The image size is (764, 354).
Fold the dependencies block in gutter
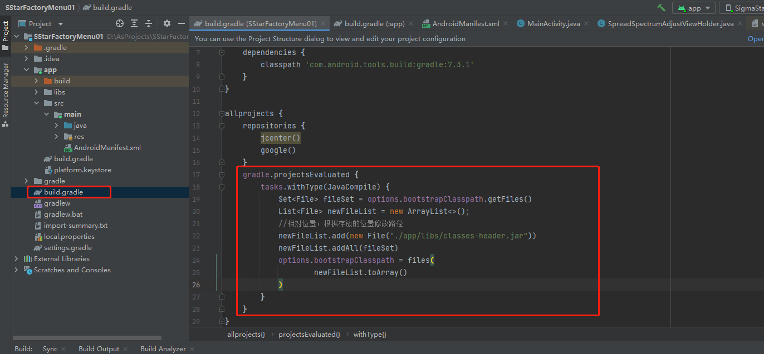coord(222,52)
